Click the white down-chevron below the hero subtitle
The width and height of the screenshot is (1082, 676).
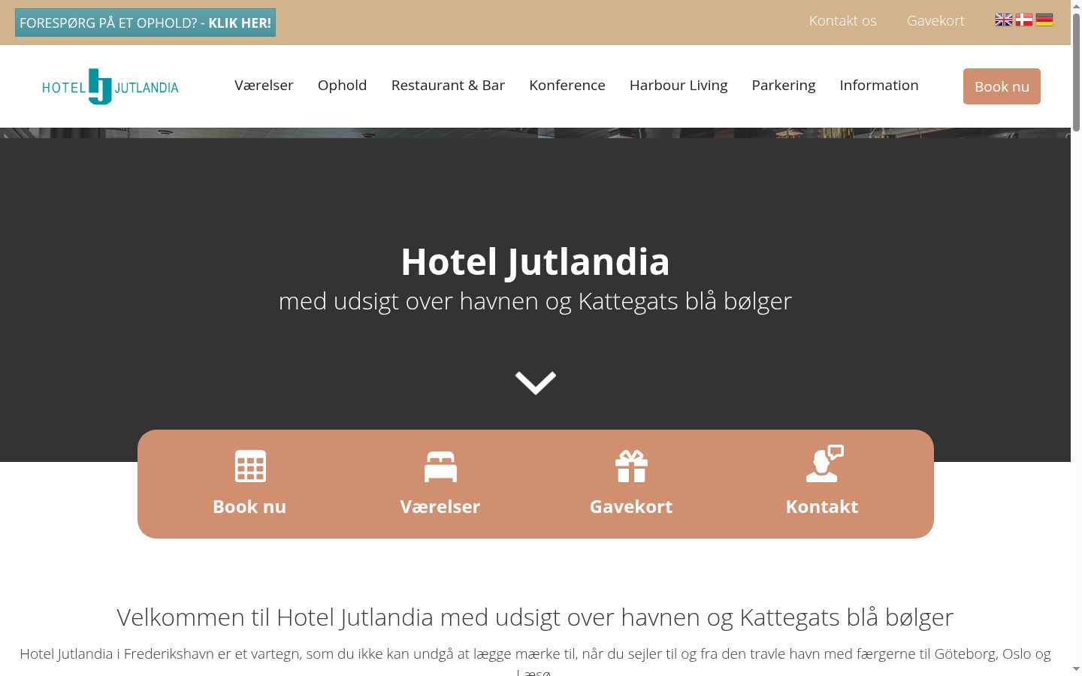click(536, 382)
